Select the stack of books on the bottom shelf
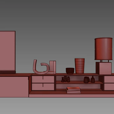 74,90
